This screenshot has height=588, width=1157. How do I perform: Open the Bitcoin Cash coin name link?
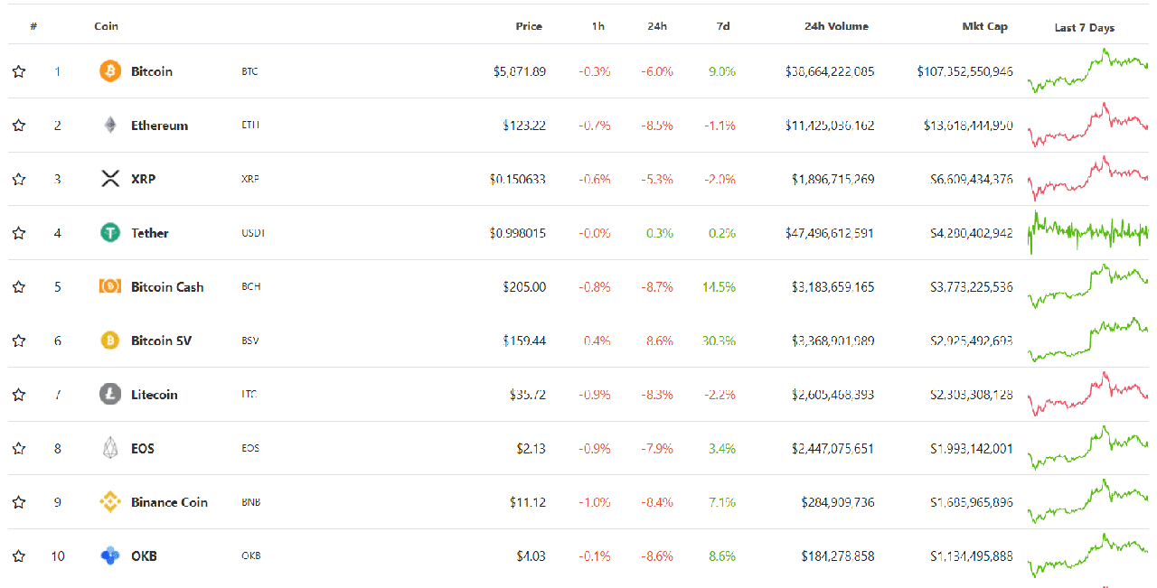(x=167, y=287)
